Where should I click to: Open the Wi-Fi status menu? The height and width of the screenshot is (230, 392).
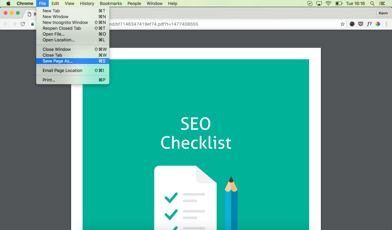pyautogui.click(x=328, y=3)
